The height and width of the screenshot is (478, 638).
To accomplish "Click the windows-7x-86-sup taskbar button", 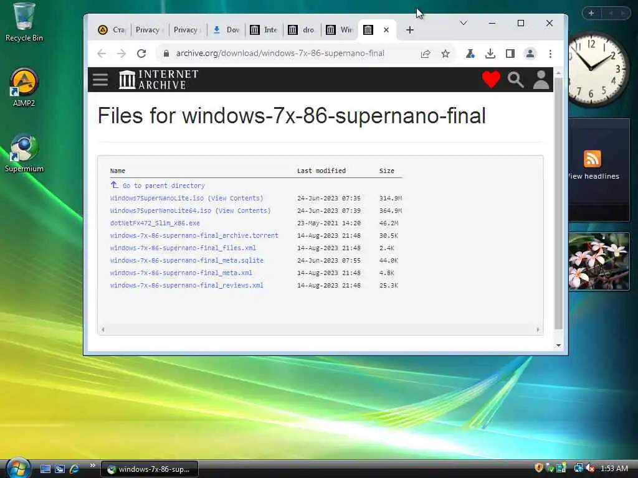I will [x=150, y=469].
